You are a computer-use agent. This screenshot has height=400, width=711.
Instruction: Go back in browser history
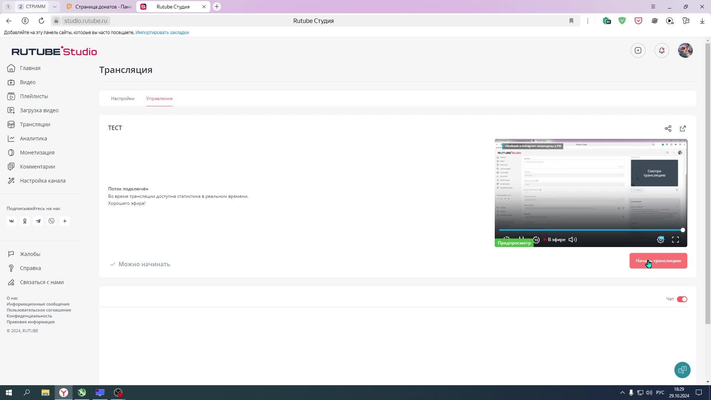tap(9, 21)
